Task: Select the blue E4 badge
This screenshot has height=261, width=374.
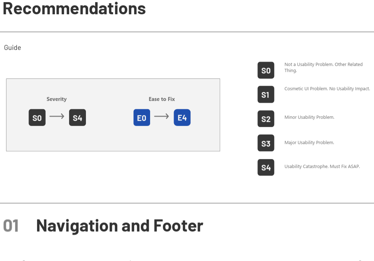Action: tap(182, 118)
